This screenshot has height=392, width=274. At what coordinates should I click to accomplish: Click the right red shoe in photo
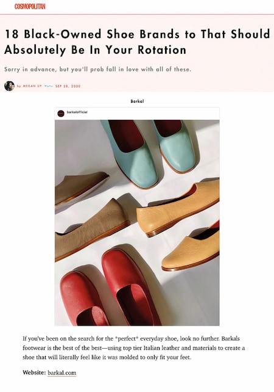point(130,286)
